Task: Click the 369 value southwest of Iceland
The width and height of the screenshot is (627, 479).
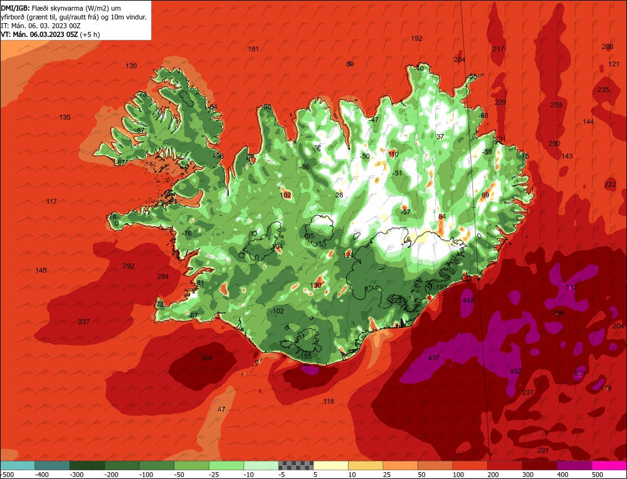Action: 206,358
